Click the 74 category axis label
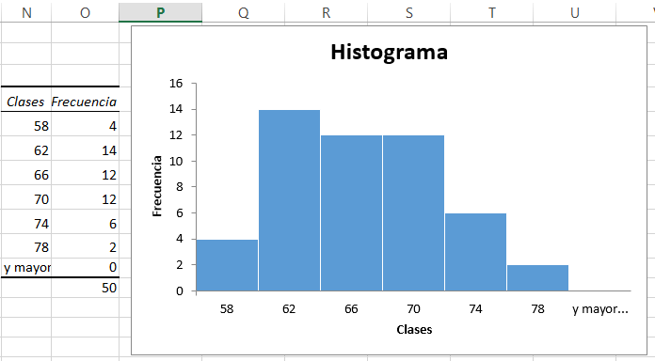The image size is (655, 361). pos(476,309)
